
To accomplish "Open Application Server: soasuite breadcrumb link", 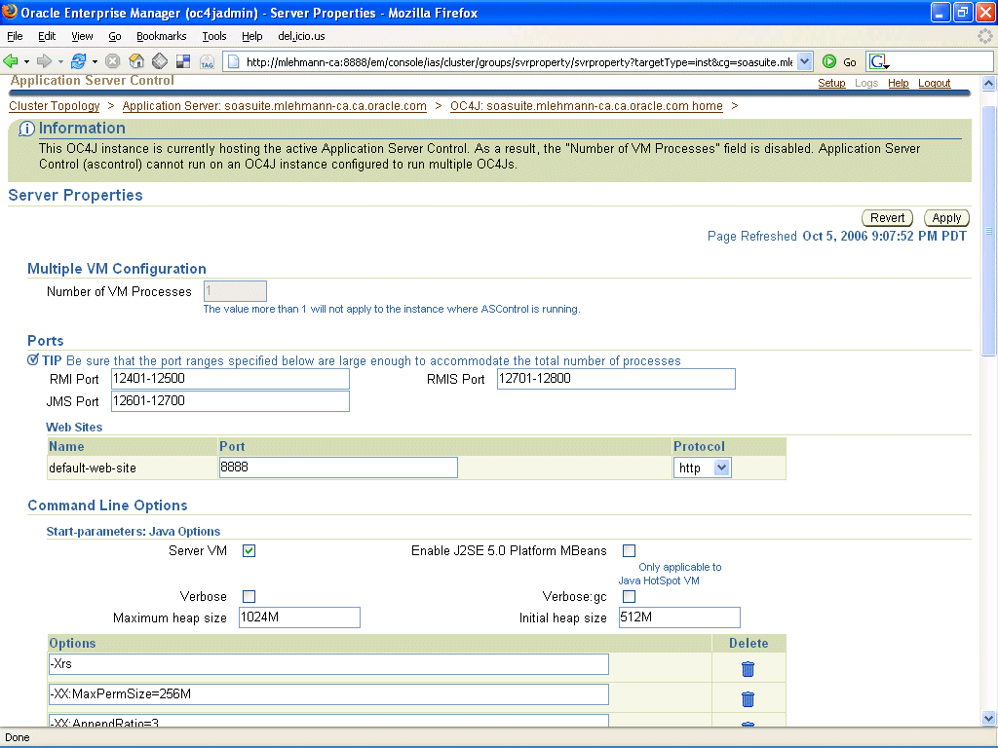I will point(274,106).
